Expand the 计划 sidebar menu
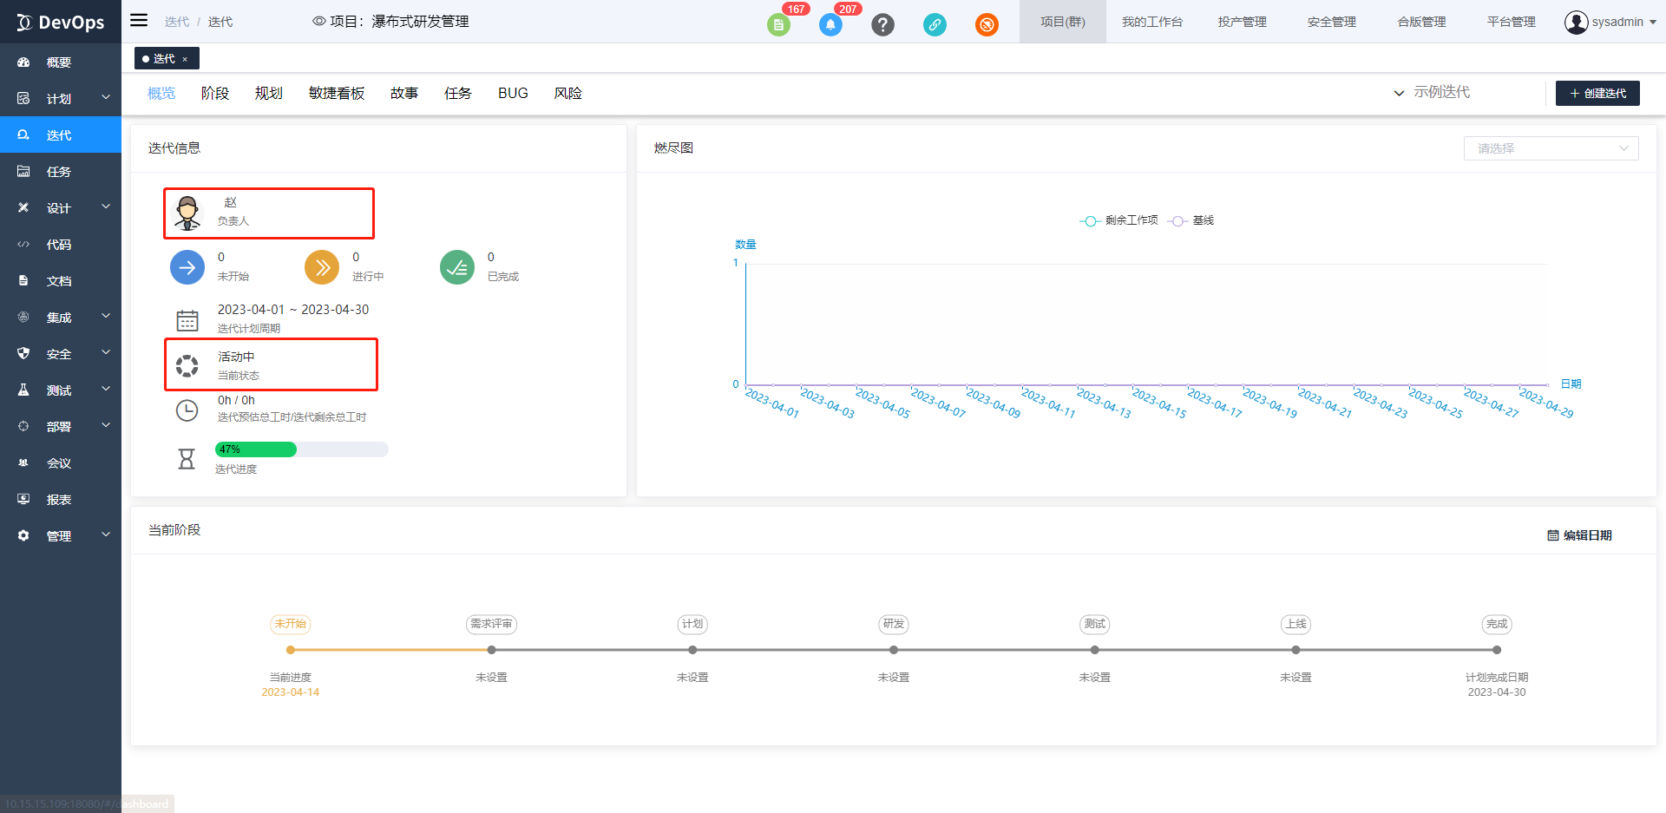Image resolution: width=1666 pixels, height=813 pixels. tap(61, 99)
